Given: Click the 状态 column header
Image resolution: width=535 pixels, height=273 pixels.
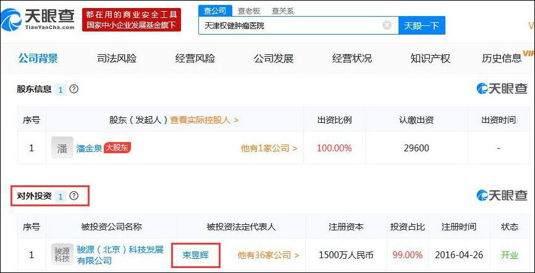Looking at the screenshot, I should coord(510,227).
